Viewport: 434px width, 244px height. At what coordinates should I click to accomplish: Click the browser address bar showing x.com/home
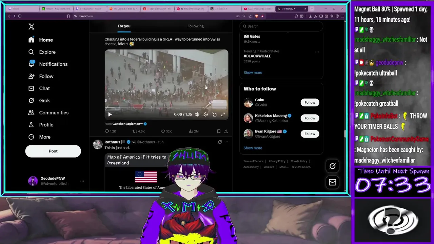pyautogui.click(x=156, y=16)
